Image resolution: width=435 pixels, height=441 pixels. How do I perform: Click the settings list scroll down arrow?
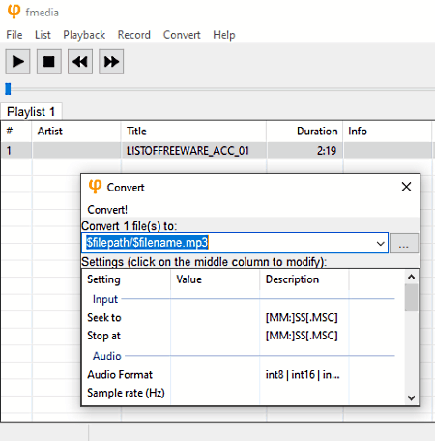[x=411, y=397]
